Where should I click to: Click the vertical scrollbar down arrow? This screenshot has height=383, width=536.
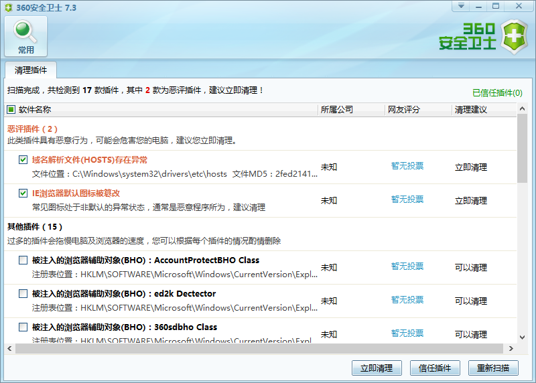[x=523, y=339]
